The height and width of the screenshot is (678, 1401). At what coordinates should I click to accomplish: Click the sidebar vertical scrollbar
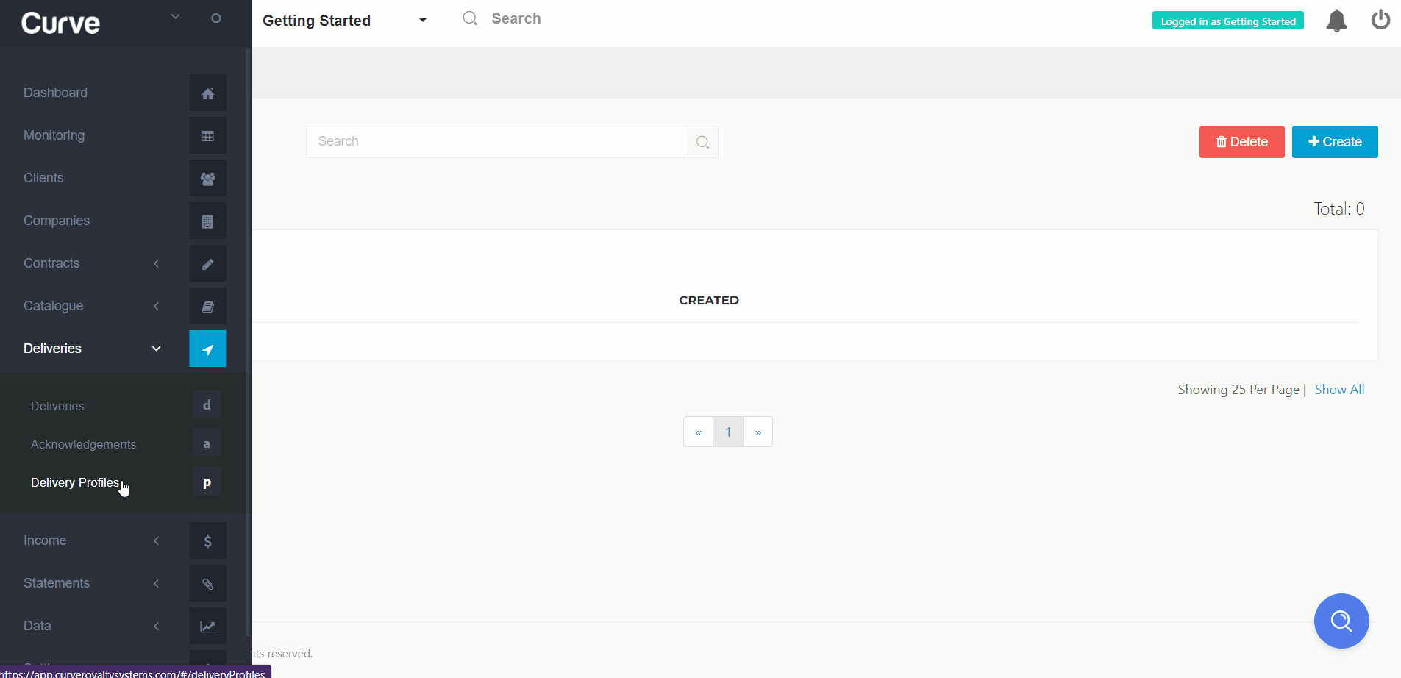pos(248,343)
